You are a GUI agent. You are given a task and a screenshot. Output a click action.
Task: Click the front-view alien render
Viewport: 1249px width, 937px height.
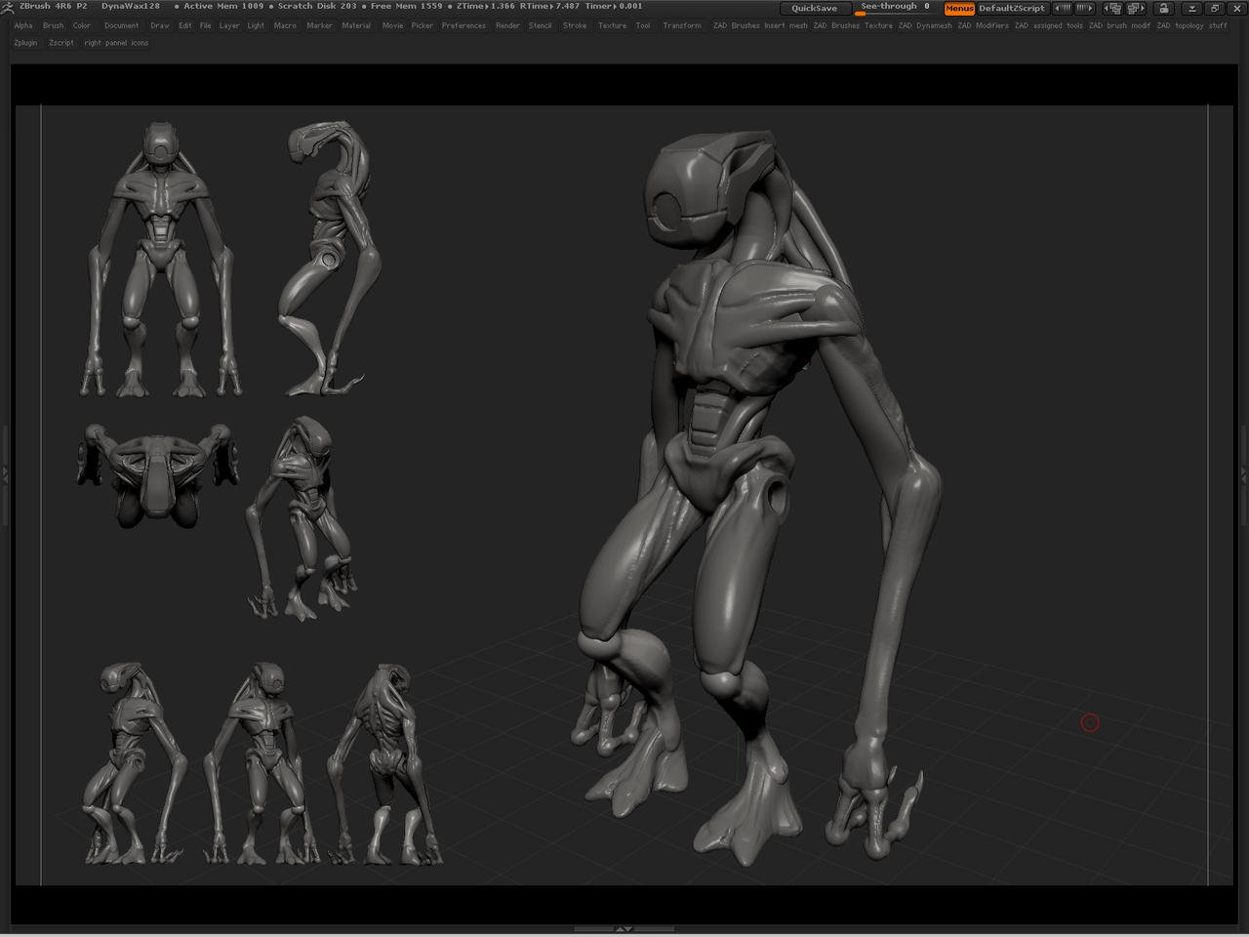point(161,259)
